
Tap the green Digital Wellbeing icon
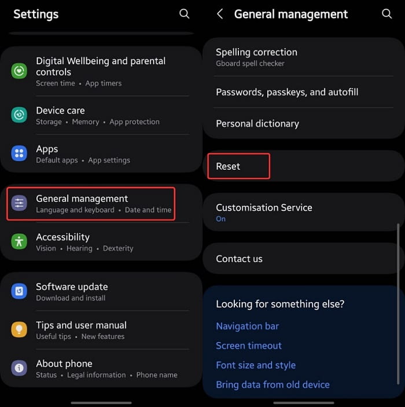(x=19, y=71)
